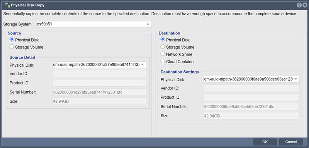Screen dimensions: 309x148
Task: Click the Source section heading
Action: [14, 33]
